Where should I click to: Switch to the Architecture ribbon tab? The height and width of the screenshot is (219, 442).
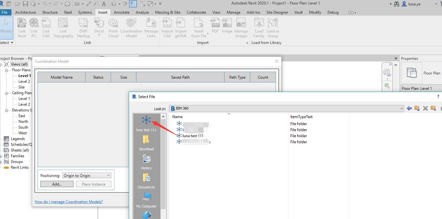click(25, 12)
